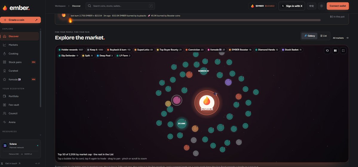
Task: Toggle the fomode filter chip
Action: [x=216, y=50]
